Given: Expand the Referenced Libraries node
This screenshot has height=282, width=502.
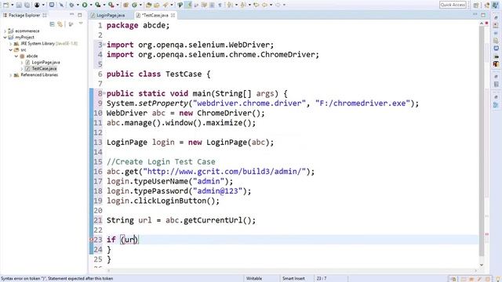Looking at the screenshot, I should click(x=10, y=75).
